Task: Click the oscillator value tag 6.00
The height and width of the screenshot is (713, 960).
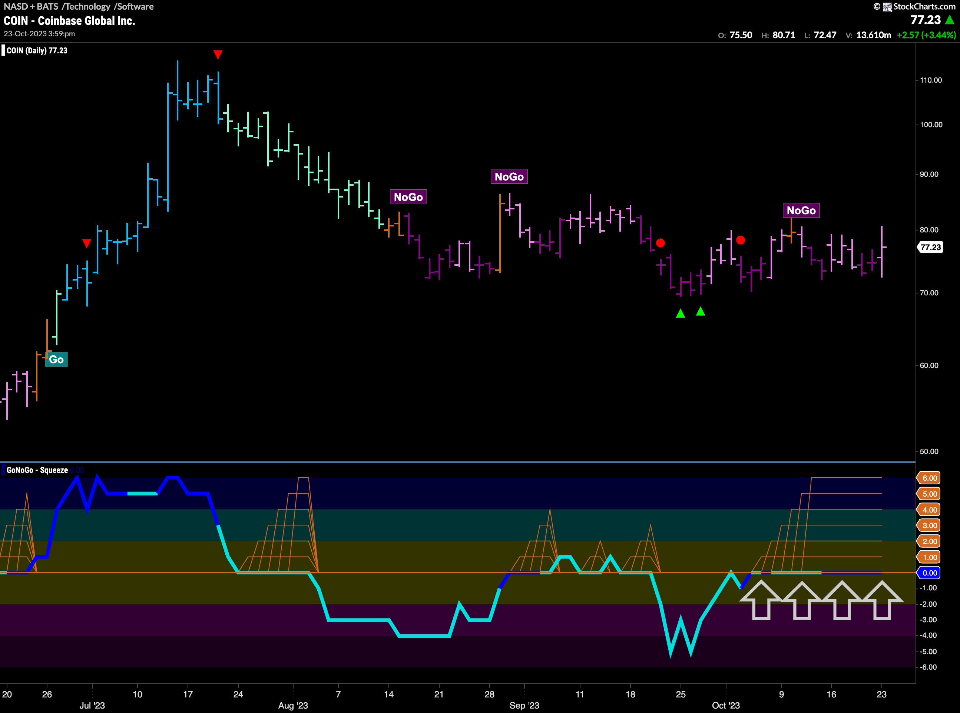Action: [x=929, y=478]
